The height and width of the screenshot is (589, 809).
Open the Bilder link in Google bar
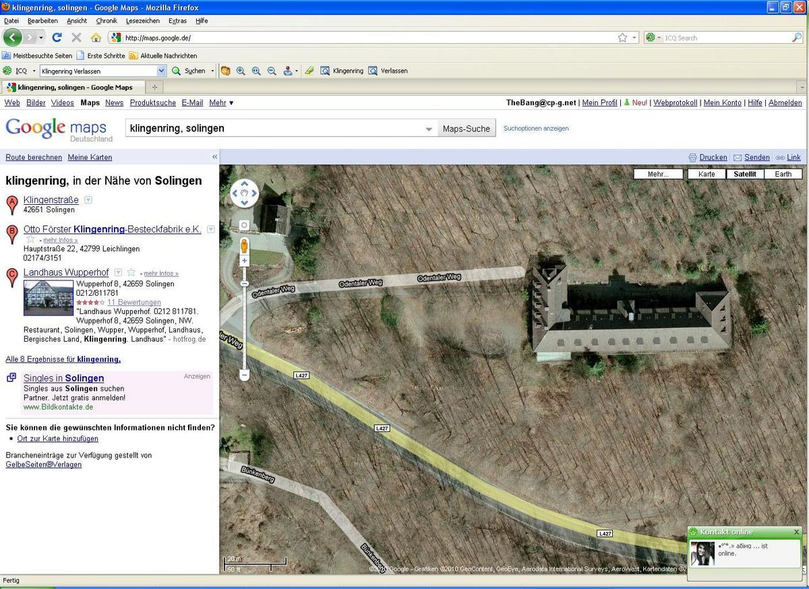tap(36, 103)
